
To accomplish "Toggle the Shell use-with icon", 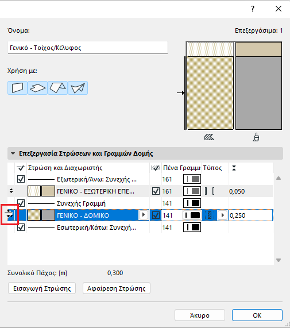I will 78,88.
